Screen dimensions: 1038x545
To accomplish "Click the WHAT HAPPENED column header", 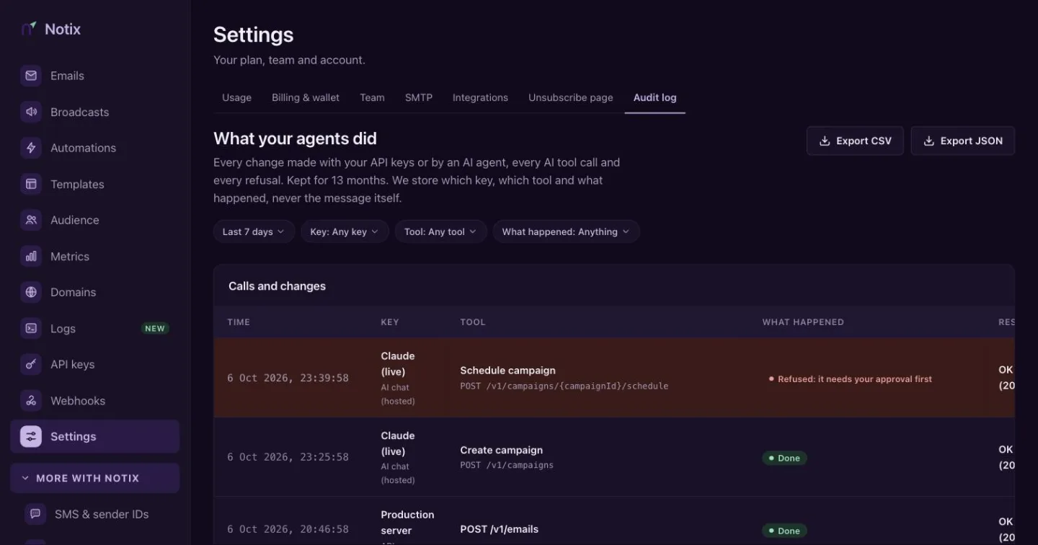I will pyautogui.click(x=803, y=322).
